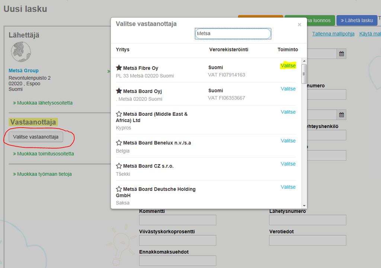Choose Valitse for Metsä Board CZ s.r.o.
This screenshot has width=381, height=268.
tap(288, 164)
